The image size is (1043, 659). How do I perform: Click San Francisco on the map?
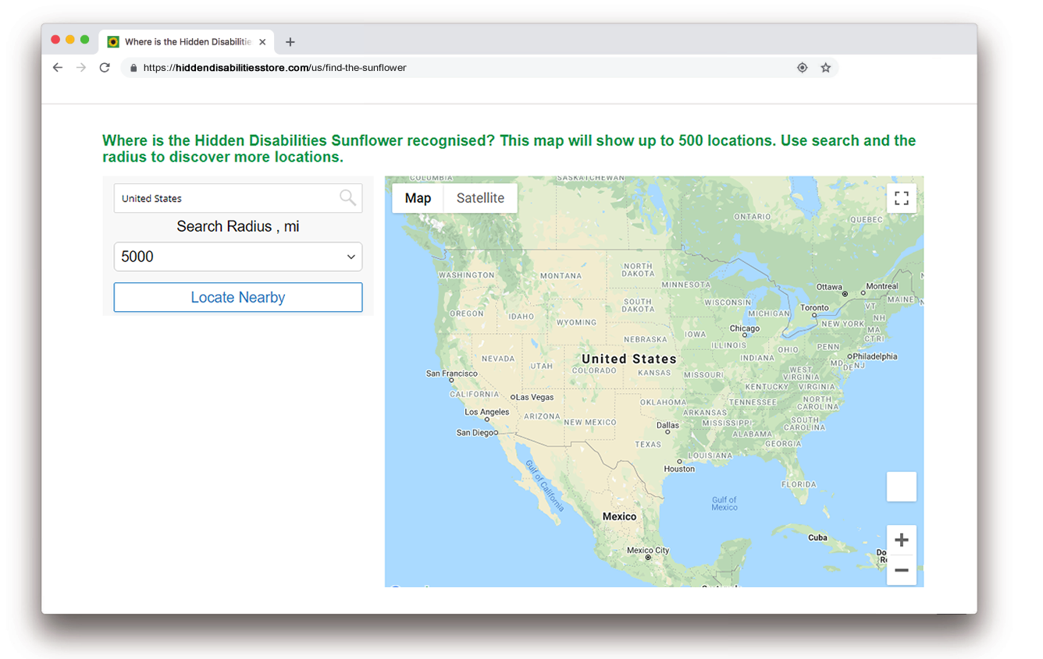[x=452, y=374]
